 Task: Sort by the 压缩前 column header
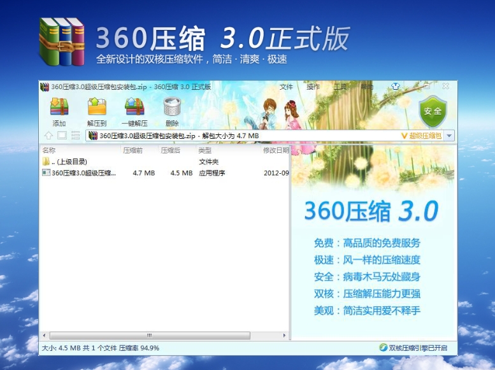tap(133, 150)
